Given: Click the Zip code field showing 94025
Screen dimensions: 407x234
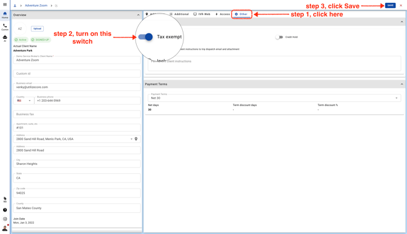Looking at the screenshot, I should coord(77,193).
